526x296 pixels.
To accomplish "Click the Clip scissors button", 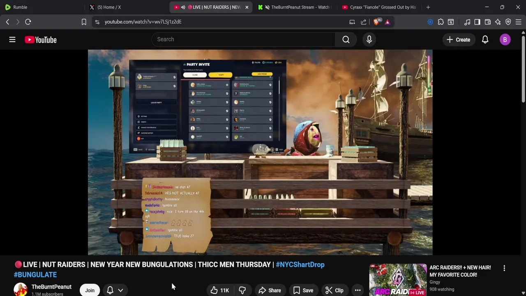I will [x=334, y=290].
